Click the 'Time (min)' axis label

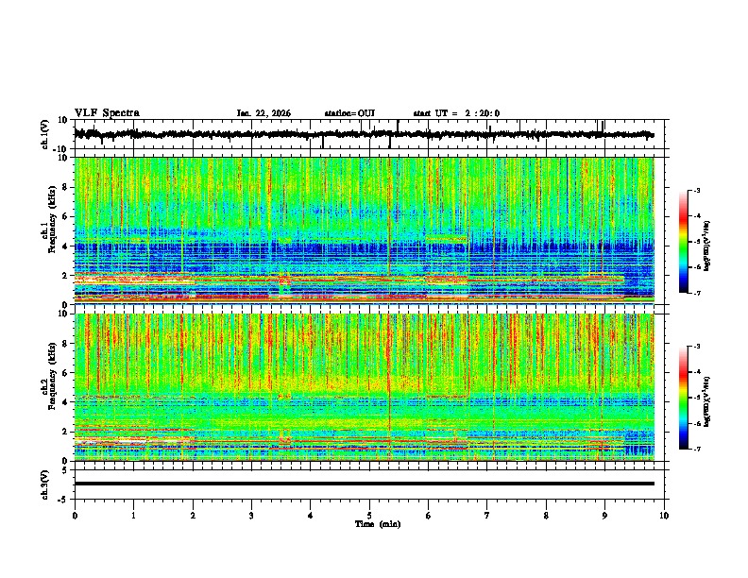tap(378, 524)
